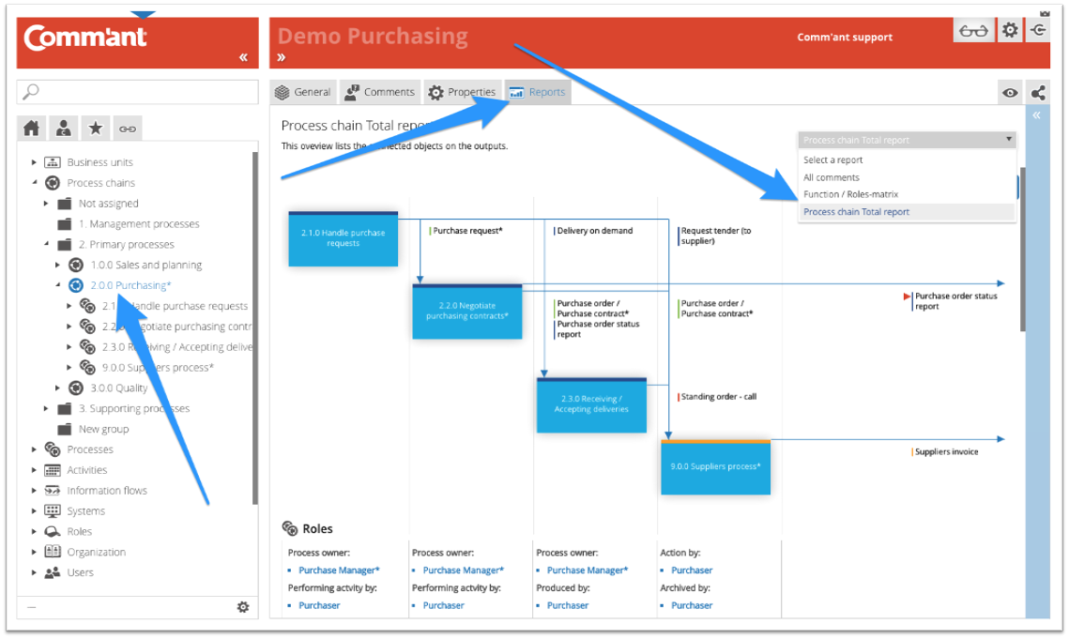The height and width of the screenshot is (639, 1069).
Task: Click the share icon below header
Action: (1038, 93)
